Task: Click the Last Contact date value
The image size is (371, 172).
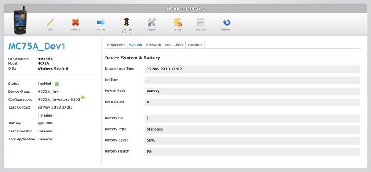Action: (x=55, y=107)
